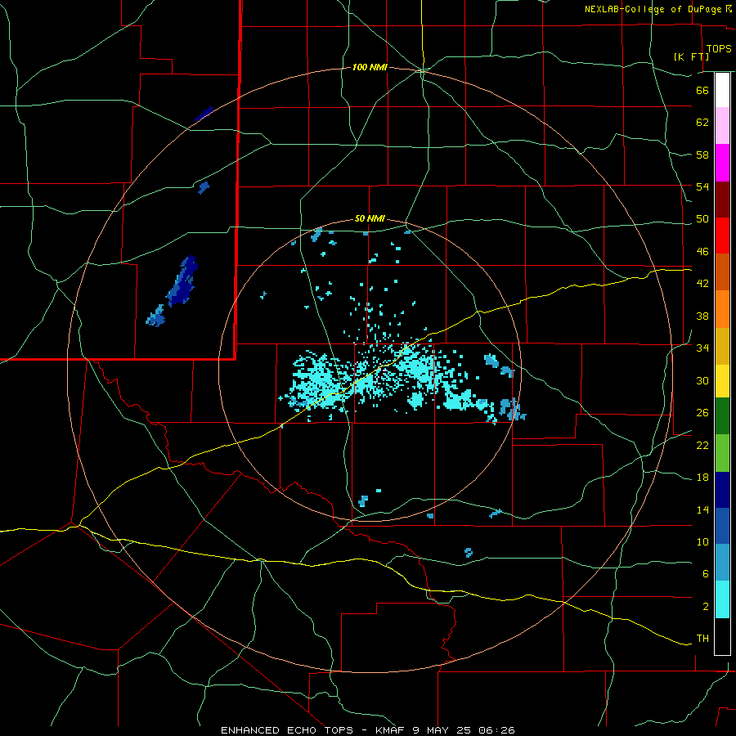Click legend value 18
Screen dimensions: 736x736
[x=702, y=478]
